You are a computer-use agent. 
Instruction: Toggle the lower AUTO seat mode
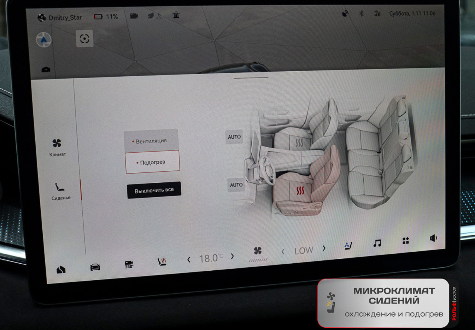tap(236, 185)
